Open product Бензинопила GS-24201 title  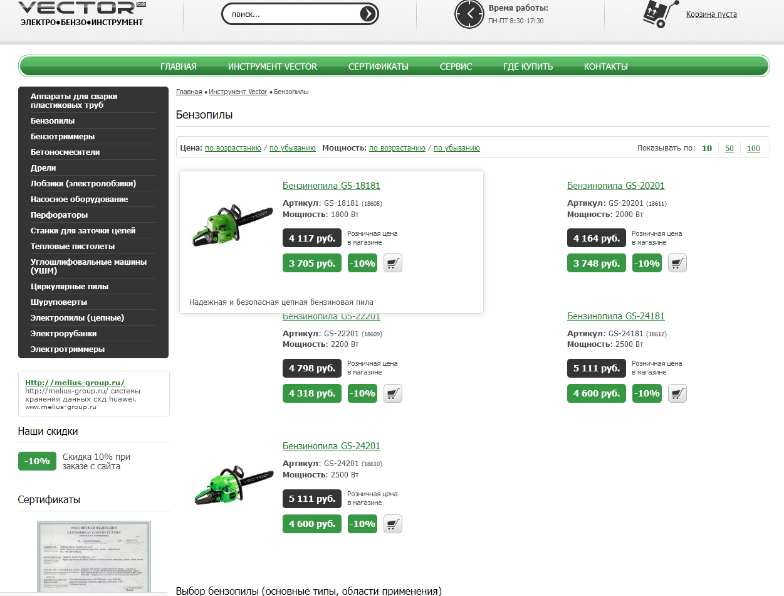[332, 446]
